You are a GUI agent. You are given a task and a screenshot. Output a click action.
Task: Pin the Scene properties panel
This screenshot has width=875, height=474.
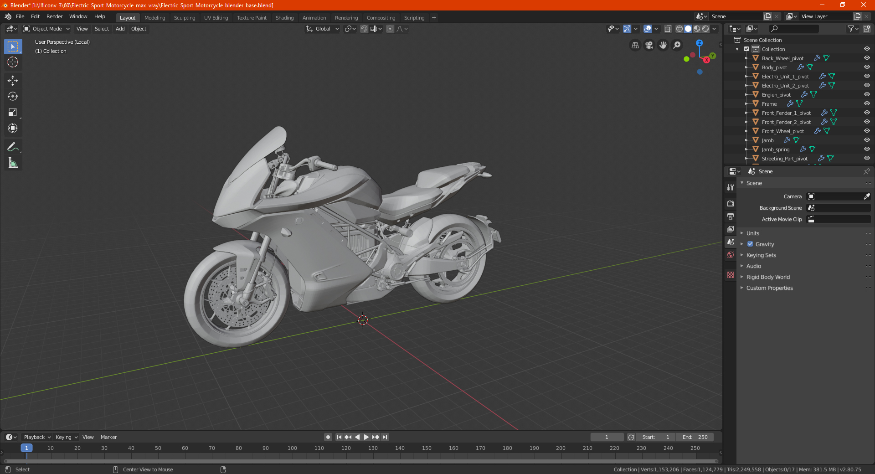pyautogui.click(x=866, y=171)
